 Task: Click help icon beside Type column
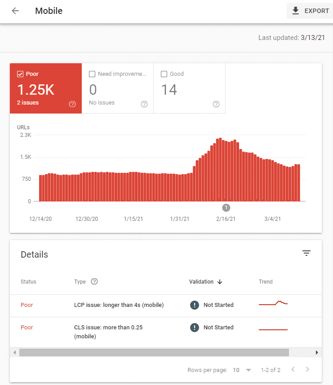(94, 282)
